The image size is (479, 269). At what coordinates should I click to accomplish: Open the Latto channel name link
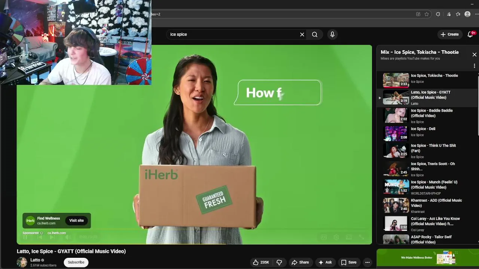pos(35,260)
